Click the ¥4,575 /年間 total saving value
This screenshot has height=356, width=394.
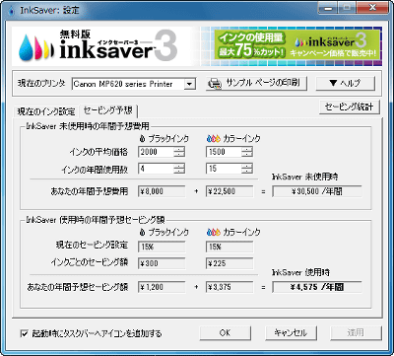pos(317,287)
